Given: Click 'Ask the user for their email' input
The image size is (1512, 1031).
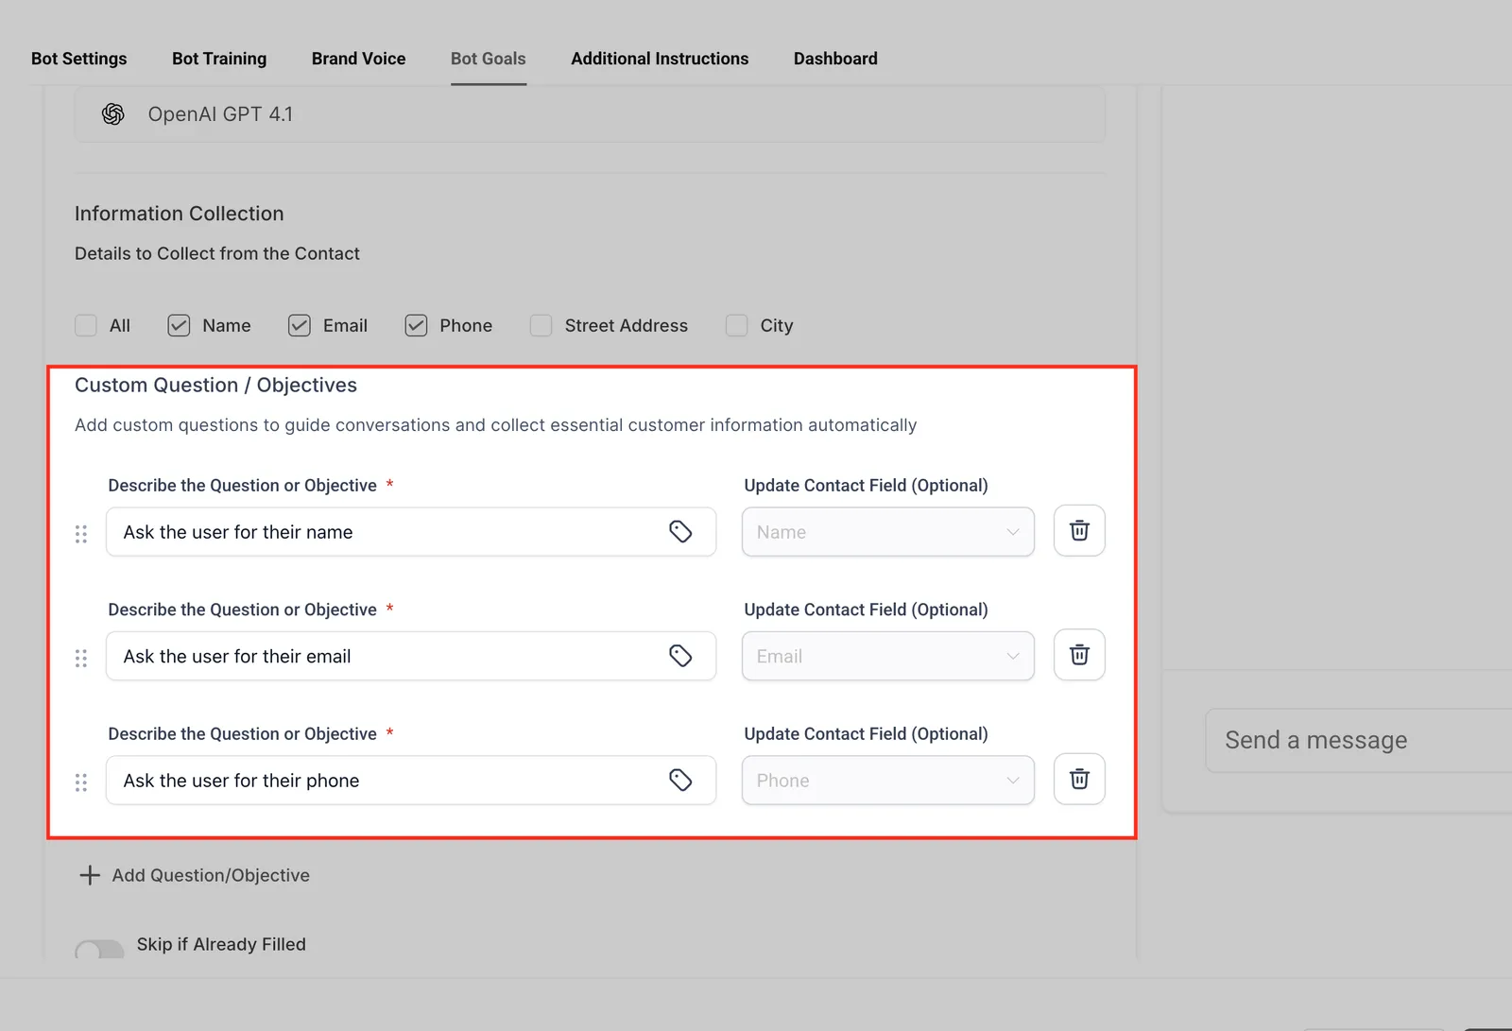Looking at the screenshot, I should pos(411,656).
